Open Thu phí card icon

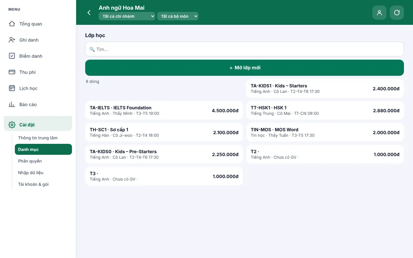(12, 72)
